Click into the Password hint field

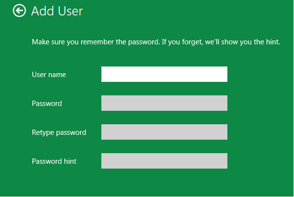point(164,161)
